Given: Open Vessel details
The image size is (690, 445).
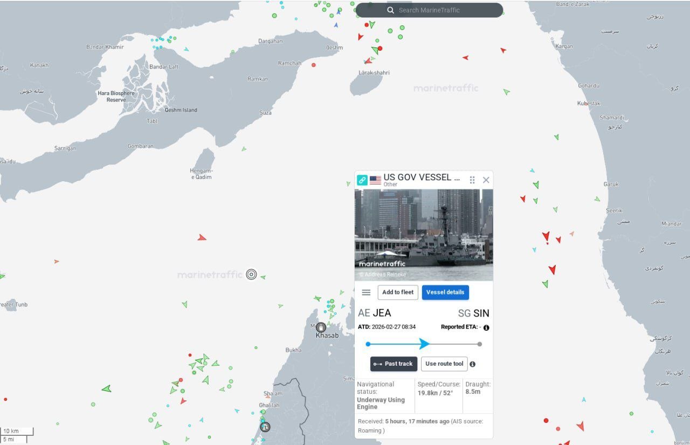Looking at the screenshot, I should [x=445, y=292].
